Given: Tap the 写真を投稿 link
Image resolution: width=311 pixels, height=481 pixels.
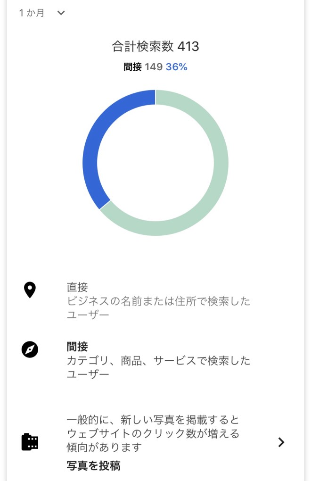Looking at the screenshot, I should click(93, 466).
